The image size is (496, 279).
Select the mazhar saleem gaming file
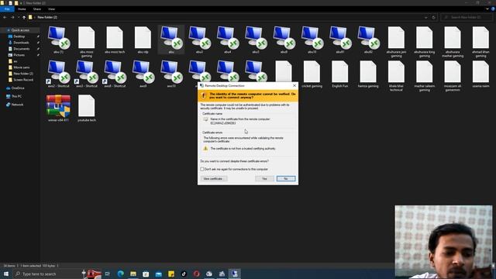pos(425,75)
